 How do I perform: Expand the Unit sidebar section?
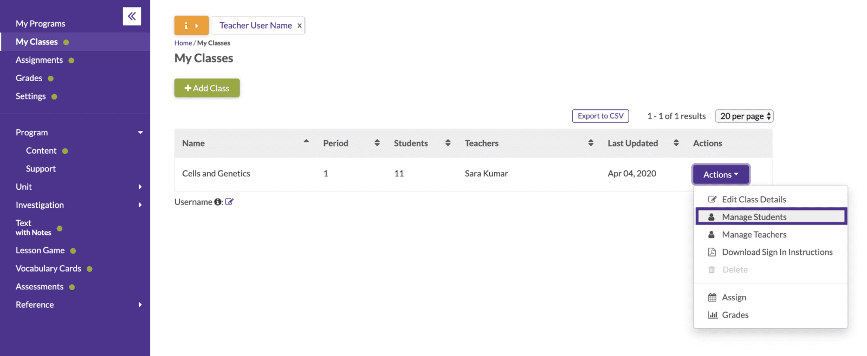(x=140, y=187)
